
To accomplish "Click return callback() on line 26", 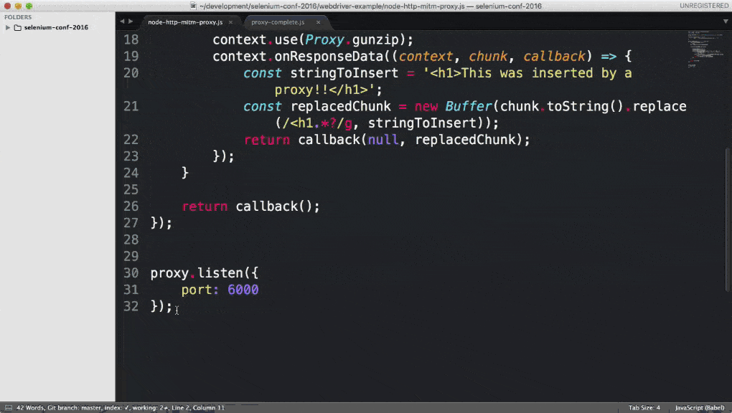I will click(250, 206).
